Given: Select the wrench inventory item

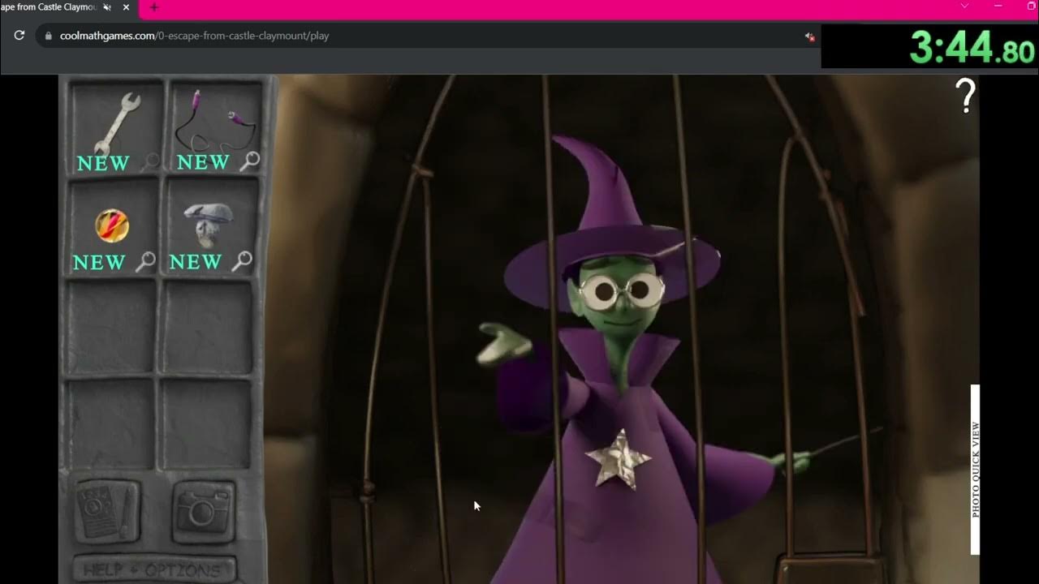Looking at the screenshot, I should pyautogui.click(x=116, y=122).
